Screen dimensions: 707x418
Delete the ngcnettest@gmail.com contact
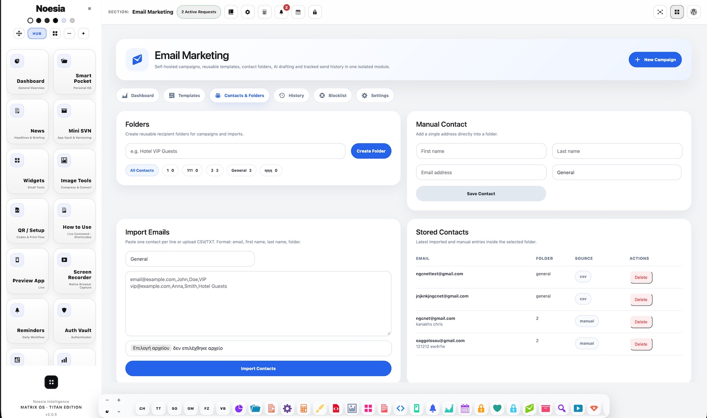point(641,278)
